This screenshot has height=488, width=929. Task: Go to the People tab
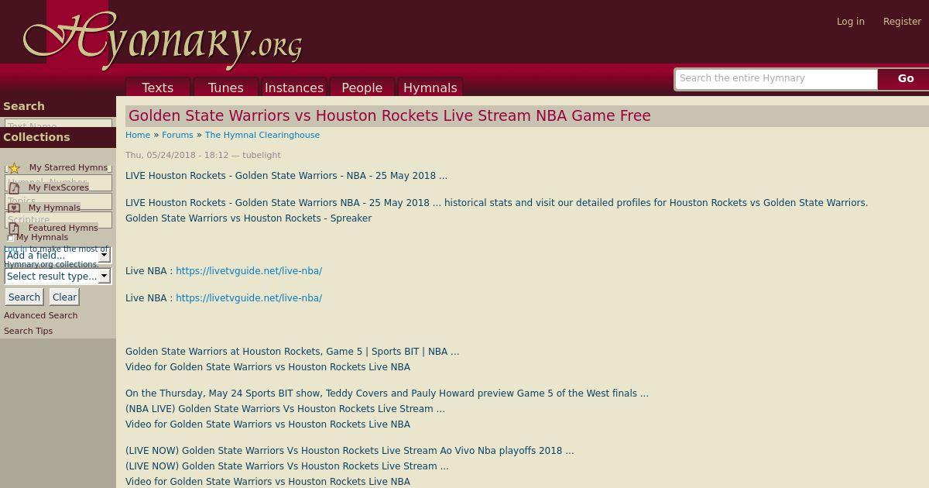point(362,88)
